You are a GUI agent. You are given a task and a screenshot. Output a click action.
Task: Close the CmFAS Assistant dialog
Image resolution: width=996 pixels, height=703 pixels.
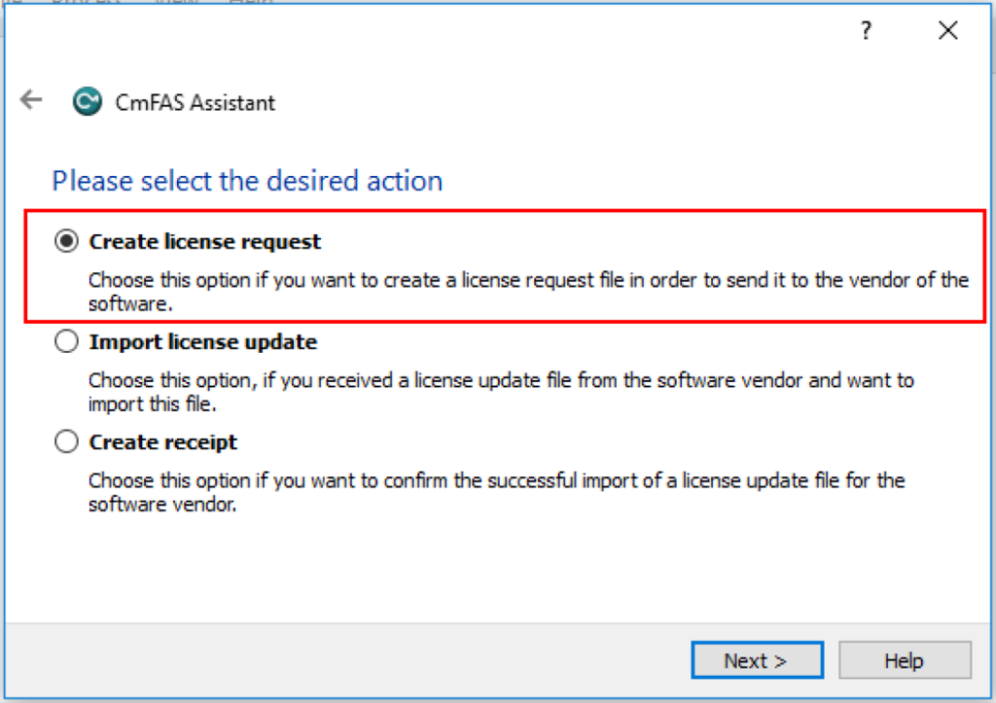(x=948, y=31)
